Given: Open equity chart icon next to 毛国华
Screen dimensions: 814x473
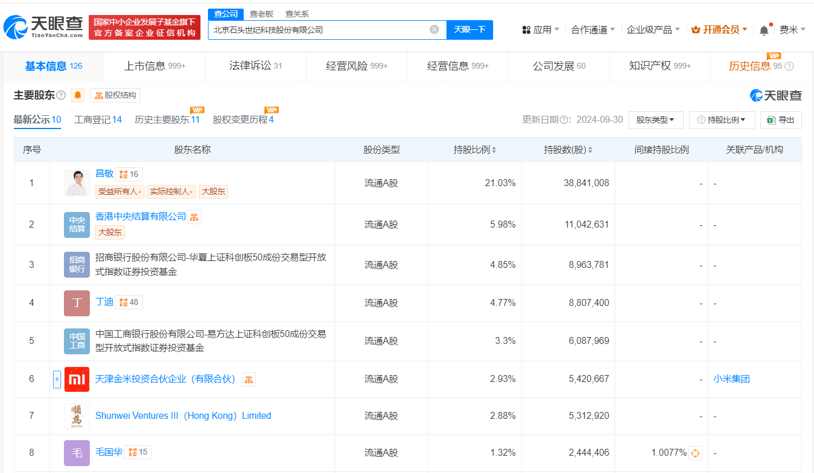Looking at the screenshot, I should point(137,452).
